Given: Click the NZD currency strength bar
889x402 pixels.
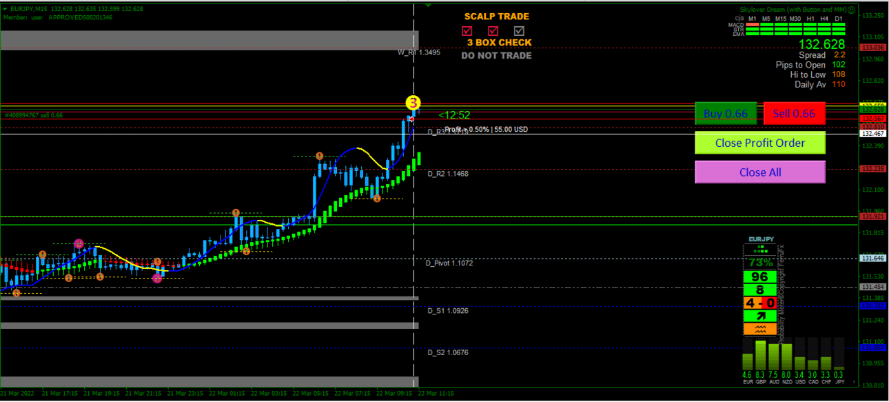Looking at the screenshot, I should click(787, 356).
